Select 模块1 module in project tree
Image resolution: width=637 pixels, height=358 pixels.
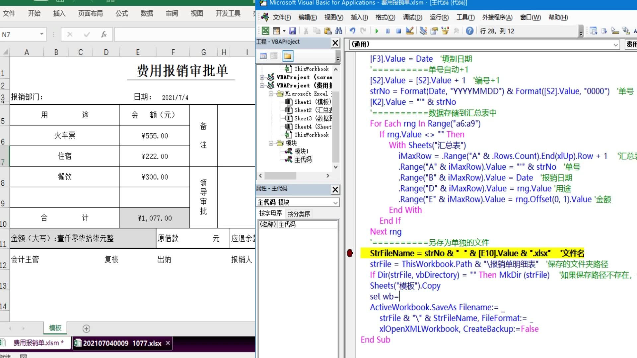point(297,151)
